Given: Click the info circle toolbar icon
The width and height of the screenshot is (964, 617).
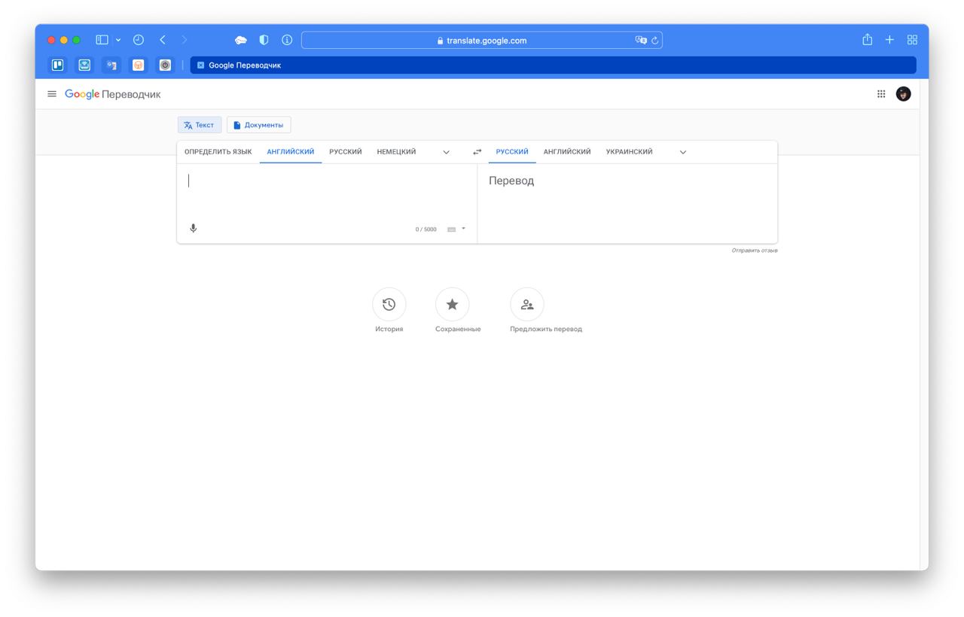Looking at the screenshot, I should pyautogui.click(x=287, y=40).
